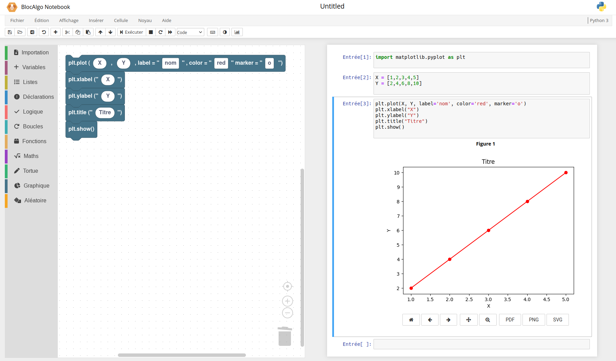Click the open folder icon
Screen dimensions: 616x361
[20, 32]
